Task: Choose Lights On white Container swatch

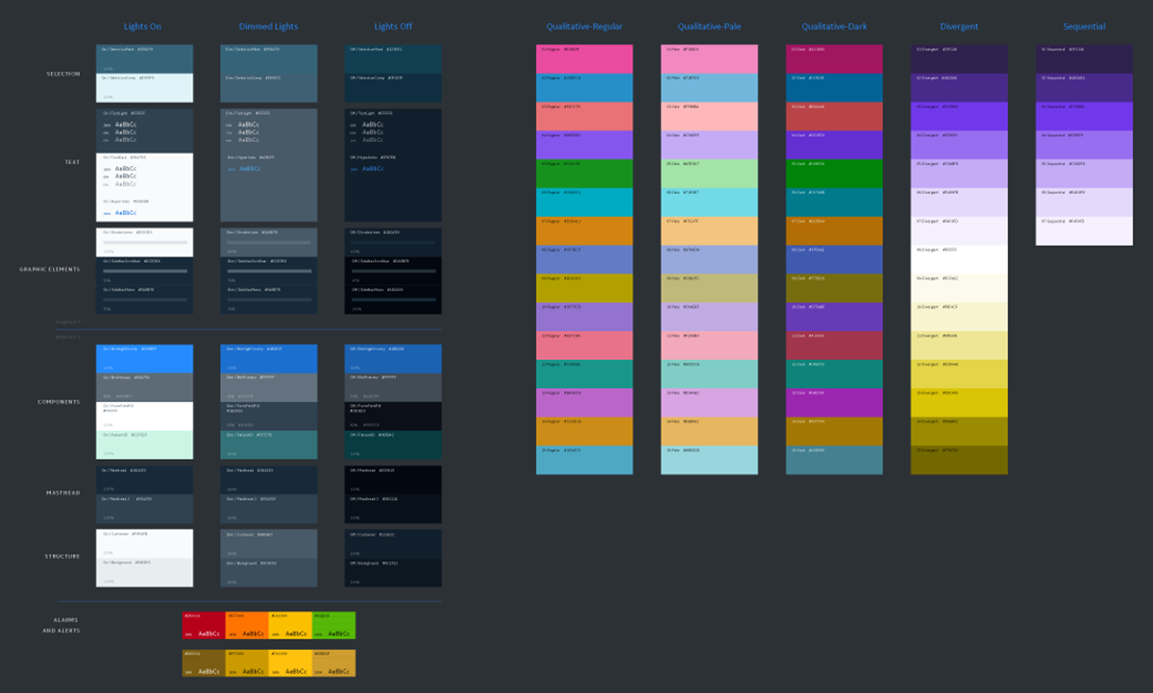Action: [x=144, y=543]
